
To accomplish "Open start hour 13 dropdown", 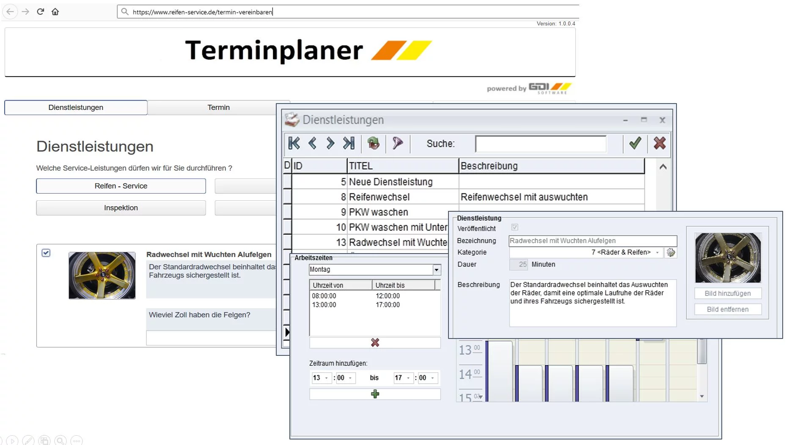I will 326,378.
